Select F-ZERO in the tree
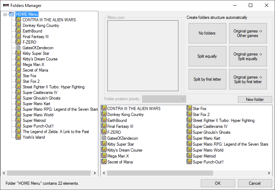The height and width of the screenshot is (190, 275). [x=29, y=42]
